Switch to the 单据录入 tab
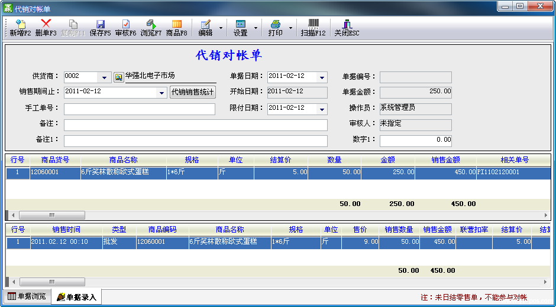 76,297
